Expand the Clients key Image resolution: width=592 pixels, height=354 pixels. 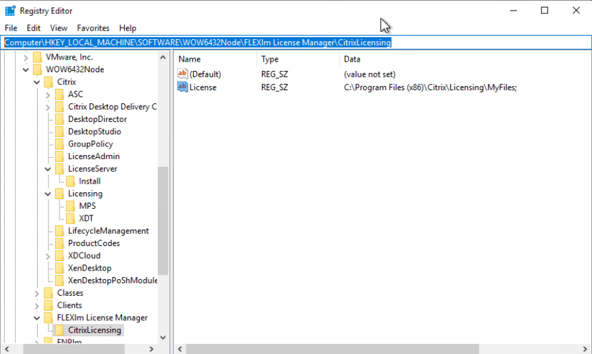click(36, 306)
